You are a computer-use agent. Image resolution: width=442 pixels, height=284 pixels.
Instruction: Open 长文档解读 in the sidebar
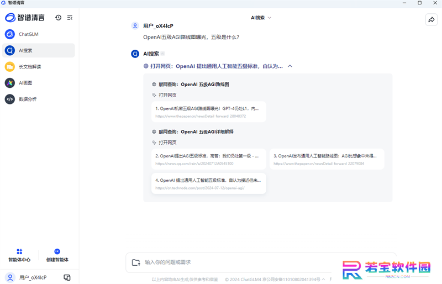pos(38,67)
